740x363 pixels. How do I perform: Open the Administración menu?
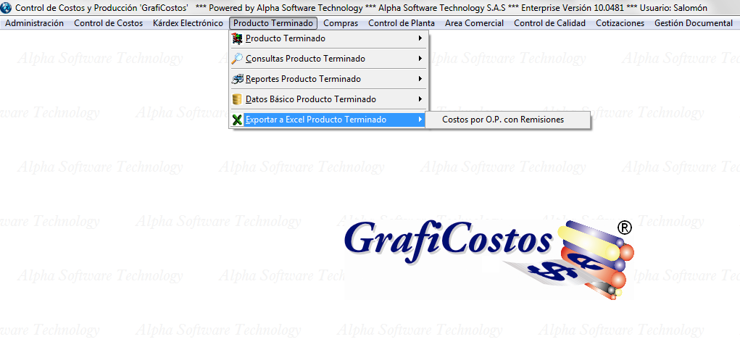[34, 23]
